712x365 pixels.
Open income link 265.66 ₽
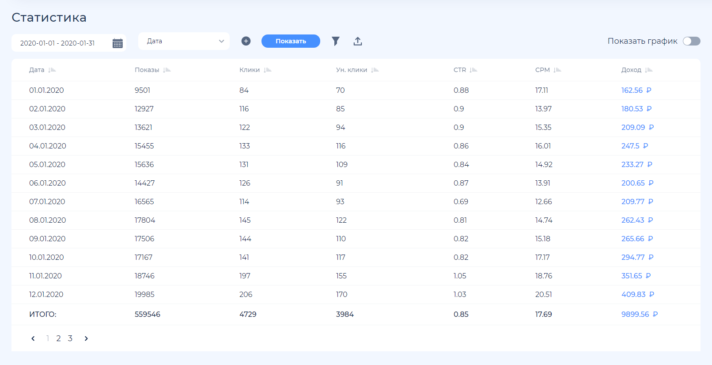click(637, 239)
